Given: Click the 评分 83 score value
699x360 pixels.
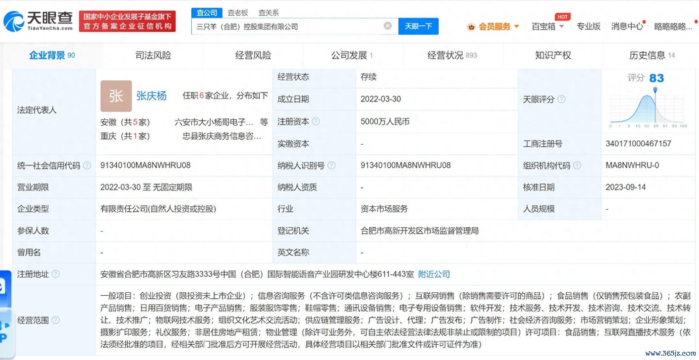Looking at the screenshot, I should coord(656,78).
